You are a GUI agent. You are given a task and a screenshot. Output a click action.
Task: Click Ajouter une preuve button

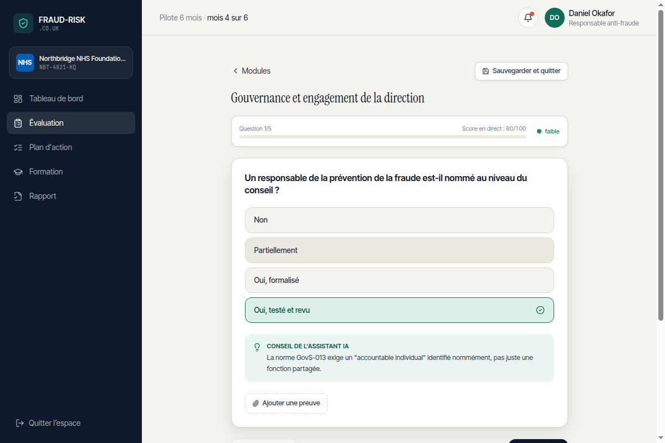pos(286,403)
